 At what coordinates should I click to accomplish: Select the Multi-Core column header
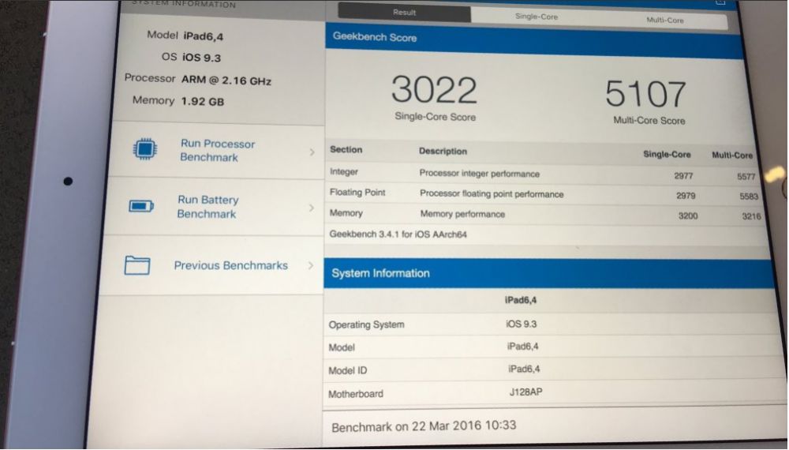(732, 156)
